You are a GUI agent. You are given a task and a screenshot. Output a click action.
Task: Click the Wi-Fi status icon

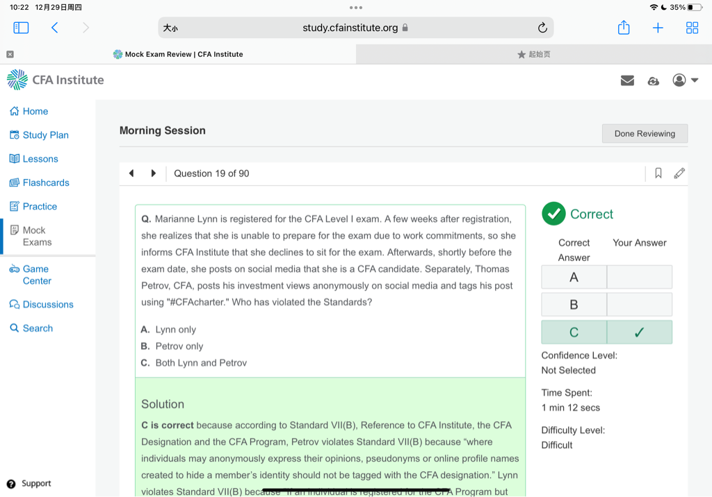[654, 7]
